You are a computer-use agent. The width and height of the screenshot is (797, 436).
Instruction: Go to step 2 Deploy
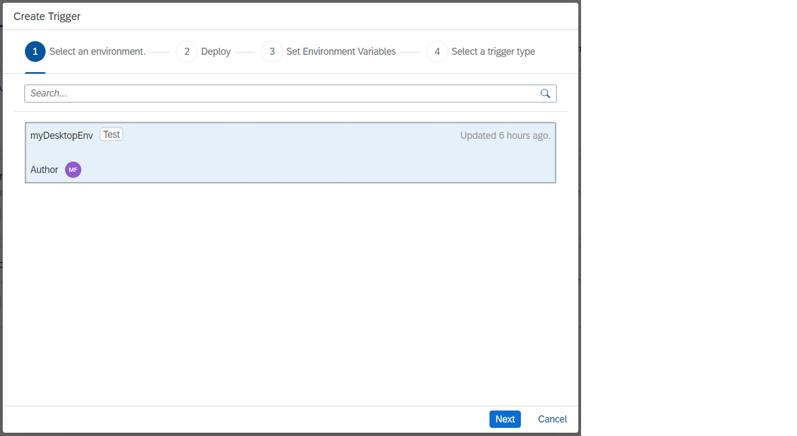(x=203, y=52)
